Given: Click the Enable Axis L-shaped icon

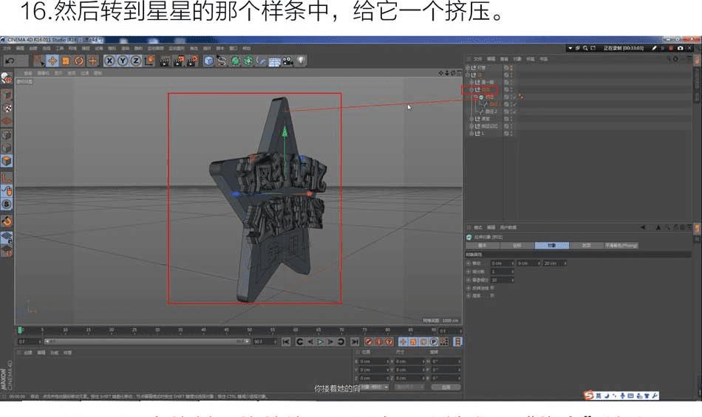Looking at the screenshot, I should [x=6, y=178].
